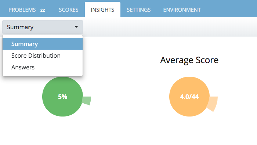Choose Summary from the dropdown list
Screen dimensions: 257x145
pyautogui.click(x=43, y=44)
